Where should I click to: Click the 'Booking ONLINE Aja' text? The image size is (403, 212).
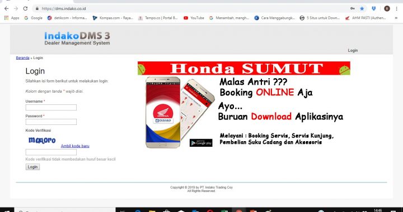[266, 93]
